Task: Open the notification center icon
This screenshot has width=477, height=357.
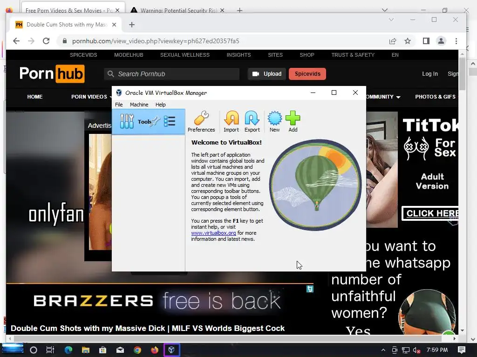Action: (462, 350)
